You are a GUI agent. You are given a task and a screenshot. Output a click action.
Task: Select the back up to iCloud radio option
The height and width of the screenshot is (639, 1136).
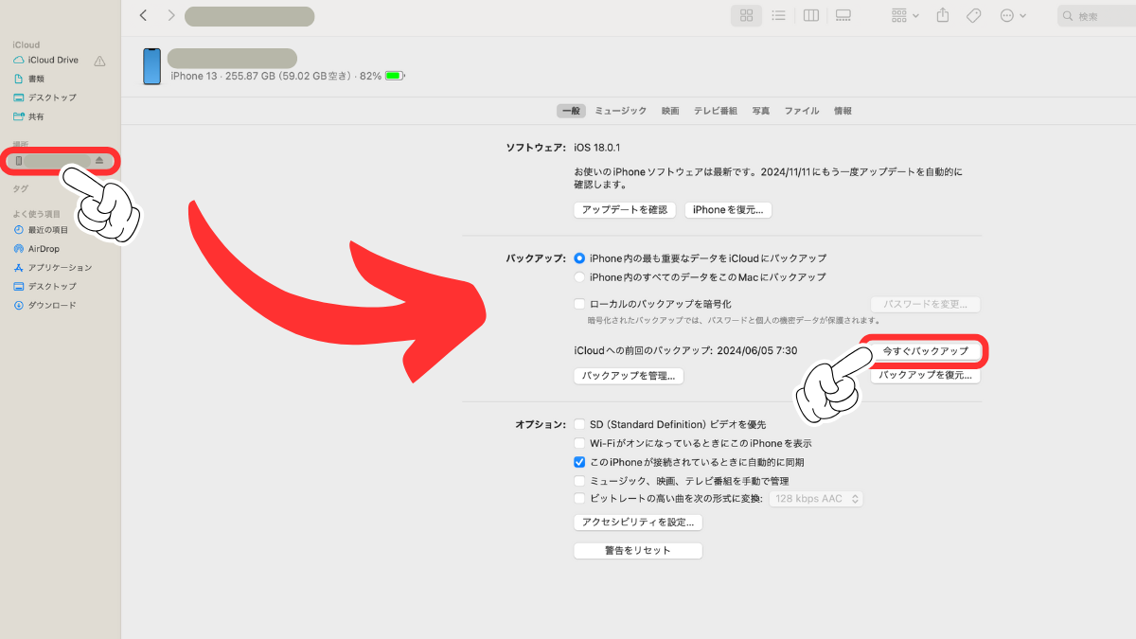pyautogui.click(x=580, y=258)
